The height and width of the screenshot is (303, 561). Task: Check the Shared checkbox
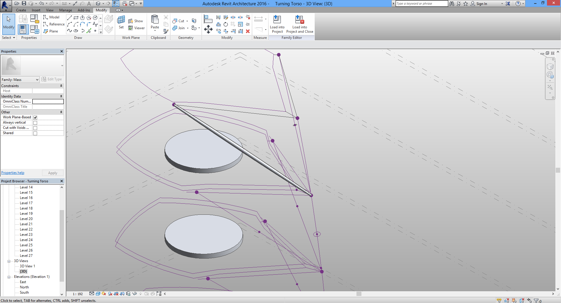[x=35, y=133]
